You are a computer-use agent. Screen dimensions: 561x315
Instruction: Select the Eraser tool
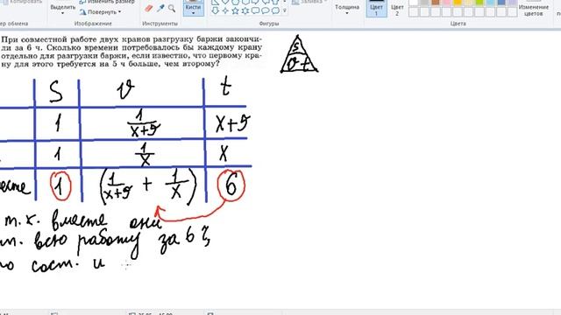[x=149, y=8]
